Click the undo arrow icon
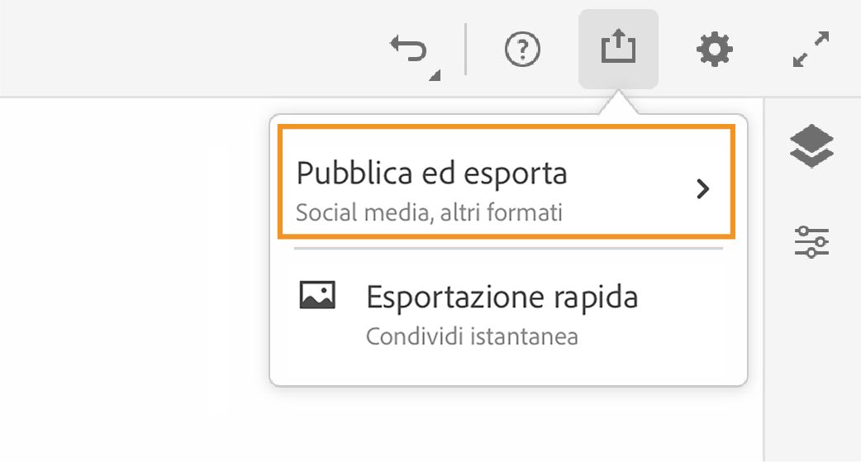861x462 pixels. coord(408,49)
